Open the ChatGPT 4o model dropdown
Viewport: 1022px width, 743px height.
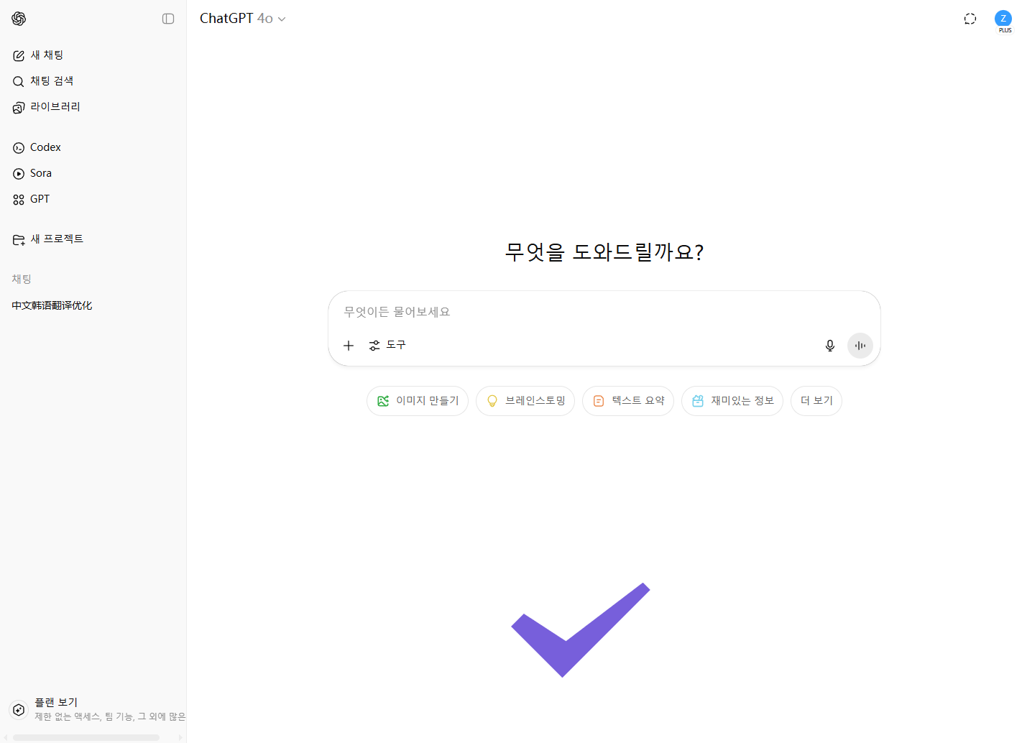(x=243, y=19)
